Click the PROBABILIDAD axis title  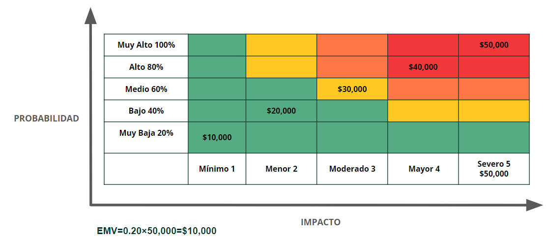pyautogui.click(x=46, y=119)
